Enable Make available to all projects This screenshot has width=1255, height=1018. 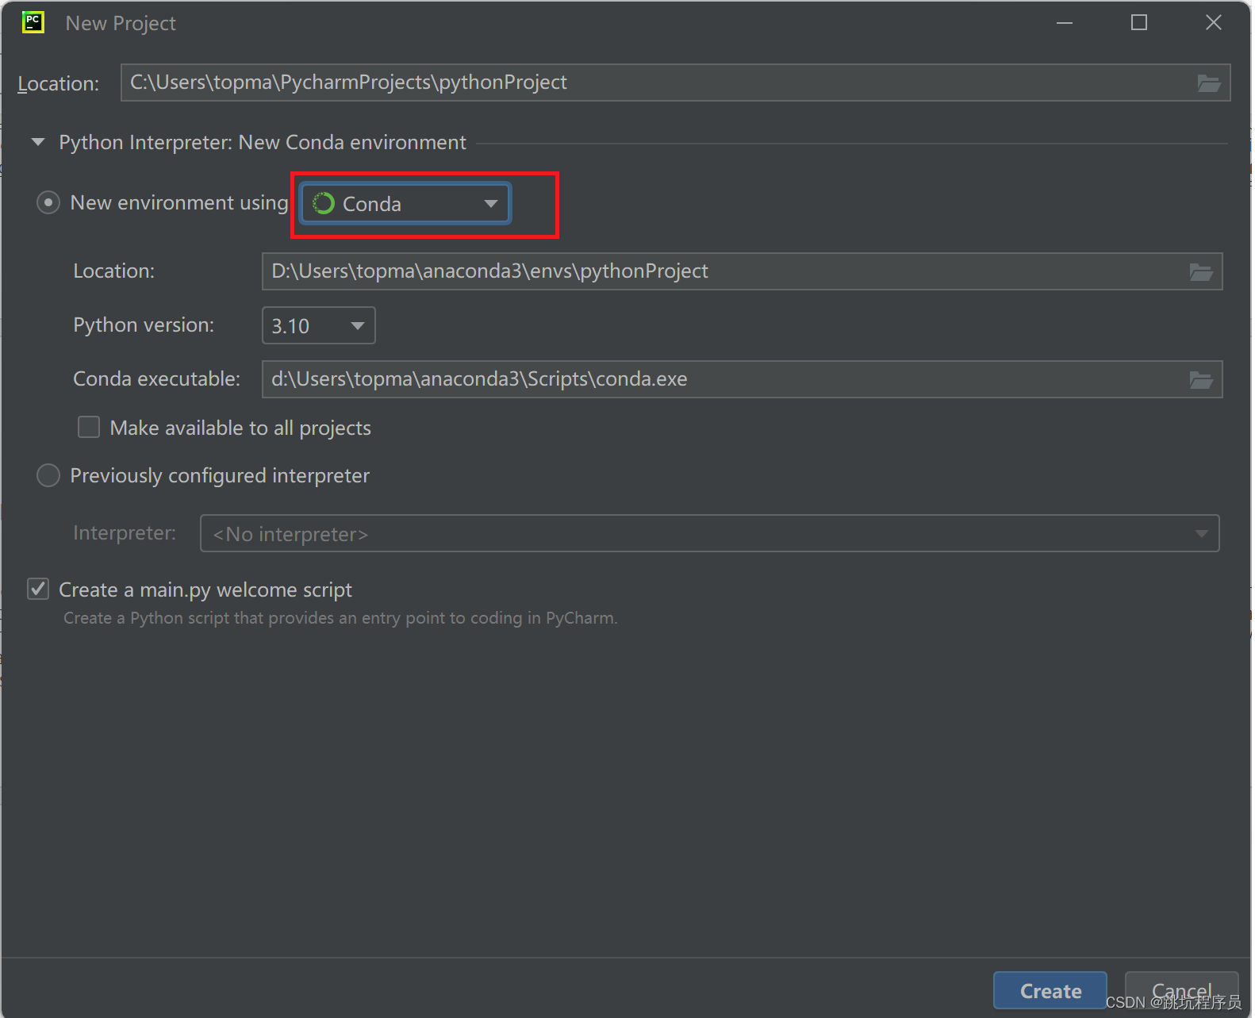click(x=89, y=428)
